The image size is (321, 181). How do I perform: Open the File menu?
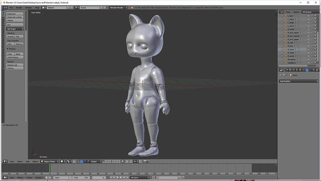pyautogui.click(x=11, y=8)
